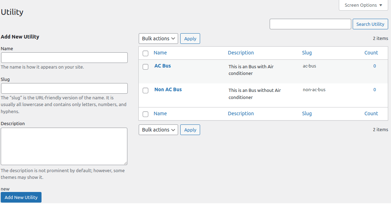The height and width of the screenshot is (210, 391).
Task: Open the bottom Bulk actions dropdown
Action: tap(158, 129)
